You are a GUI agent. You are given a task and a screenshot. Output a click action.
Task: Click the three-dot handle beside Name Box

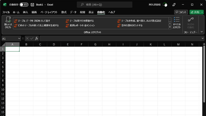coord(23,38)
